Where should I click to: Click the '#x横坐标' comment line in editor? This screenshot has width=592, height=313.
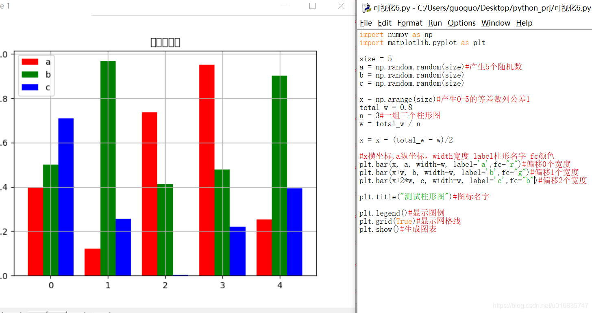pos(457,156)
